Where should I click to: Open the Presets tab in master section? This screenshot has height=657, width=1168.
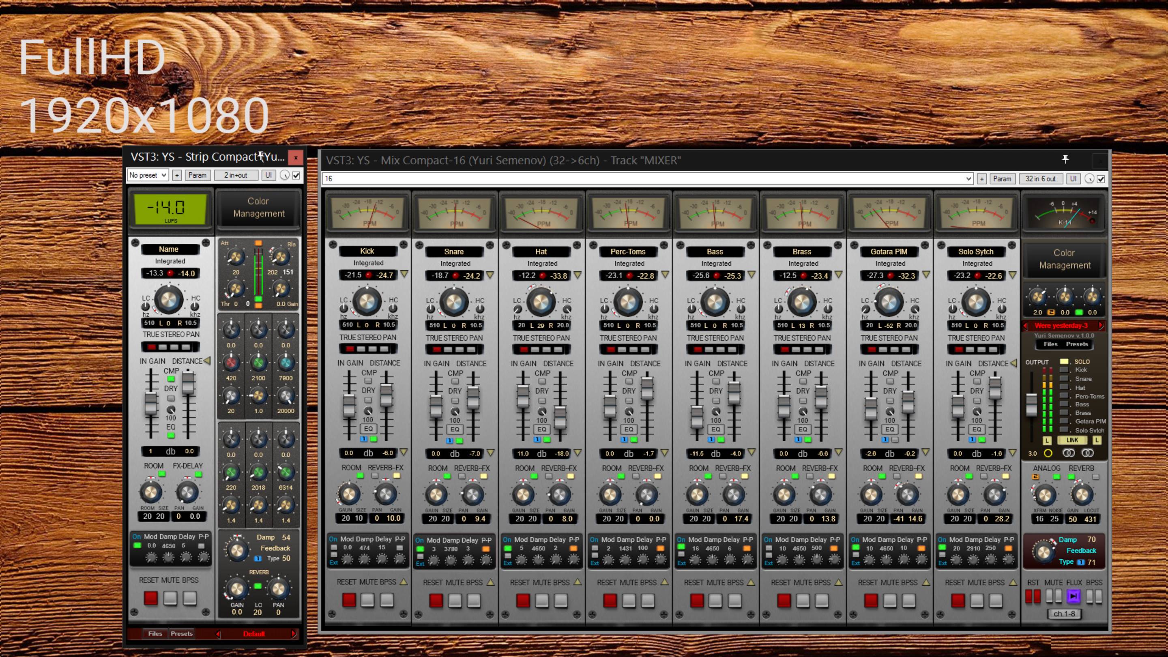(x=1076, y=344)
